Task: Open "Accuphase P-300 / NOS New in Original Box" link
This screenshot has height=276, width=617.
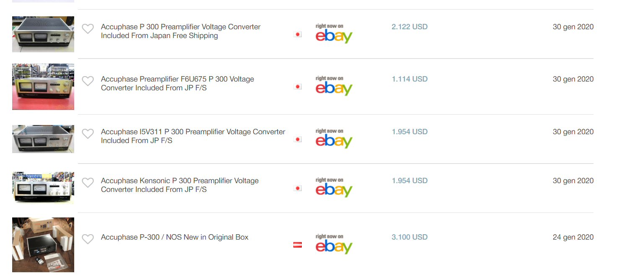Action: click(x=174, y=237)
